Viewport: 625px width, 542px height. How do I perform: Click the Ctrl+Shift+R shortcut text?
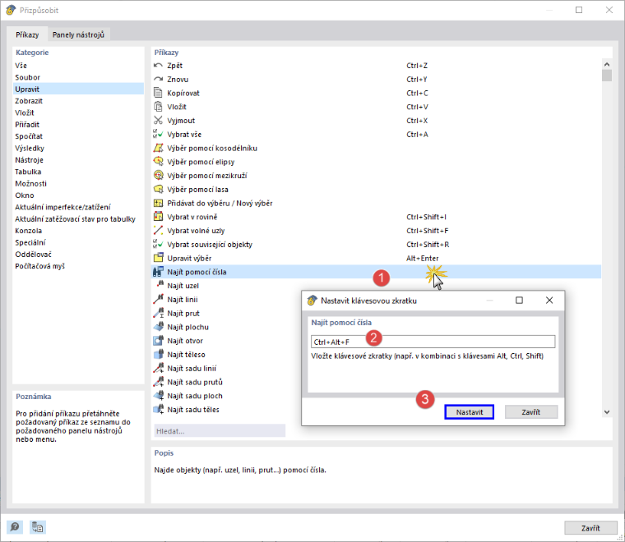[x=428, y=245]
